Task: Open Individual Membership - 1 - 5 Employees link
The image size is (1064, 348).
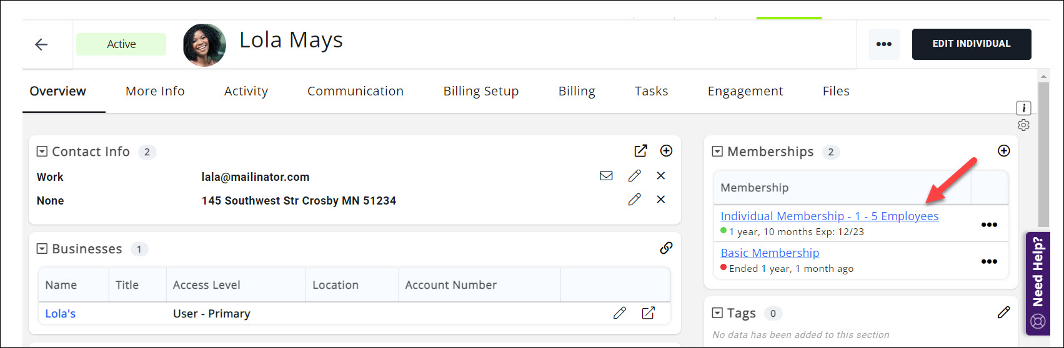Action: pyautogui.click(x=829, y=216)
